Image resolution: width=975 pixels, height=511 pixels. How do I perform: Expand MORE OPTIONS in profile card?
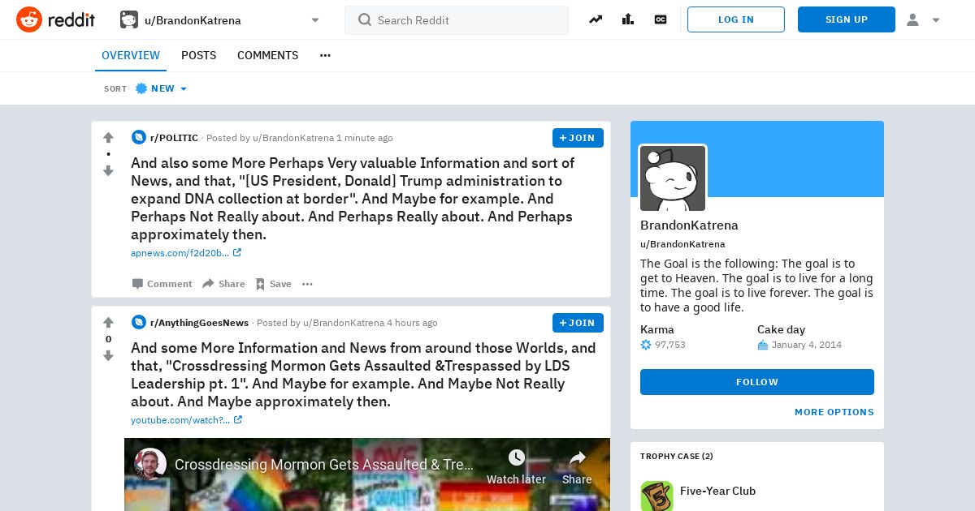click(834, 412)
